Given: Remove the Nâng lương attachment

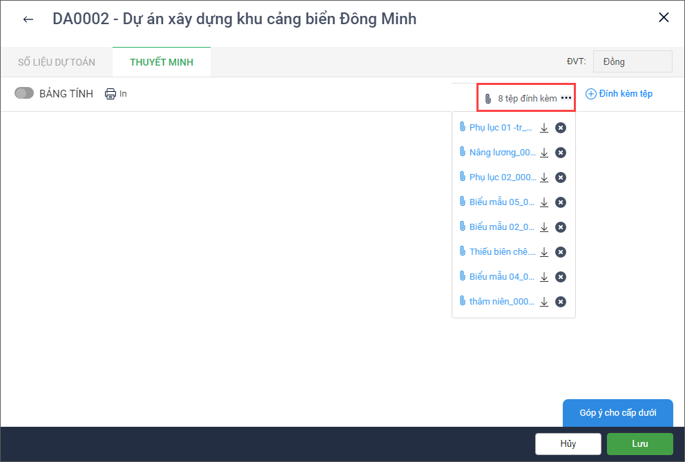Looking at the screenshot, I should (561, 153).
